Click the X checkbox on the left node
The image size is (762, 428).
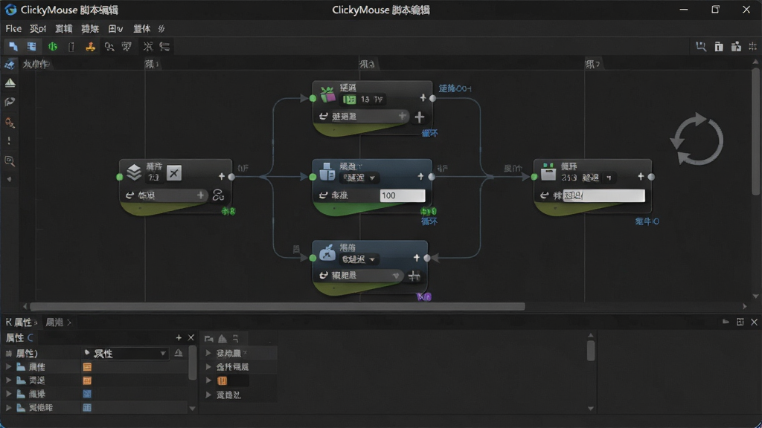(x=174, y=172)
